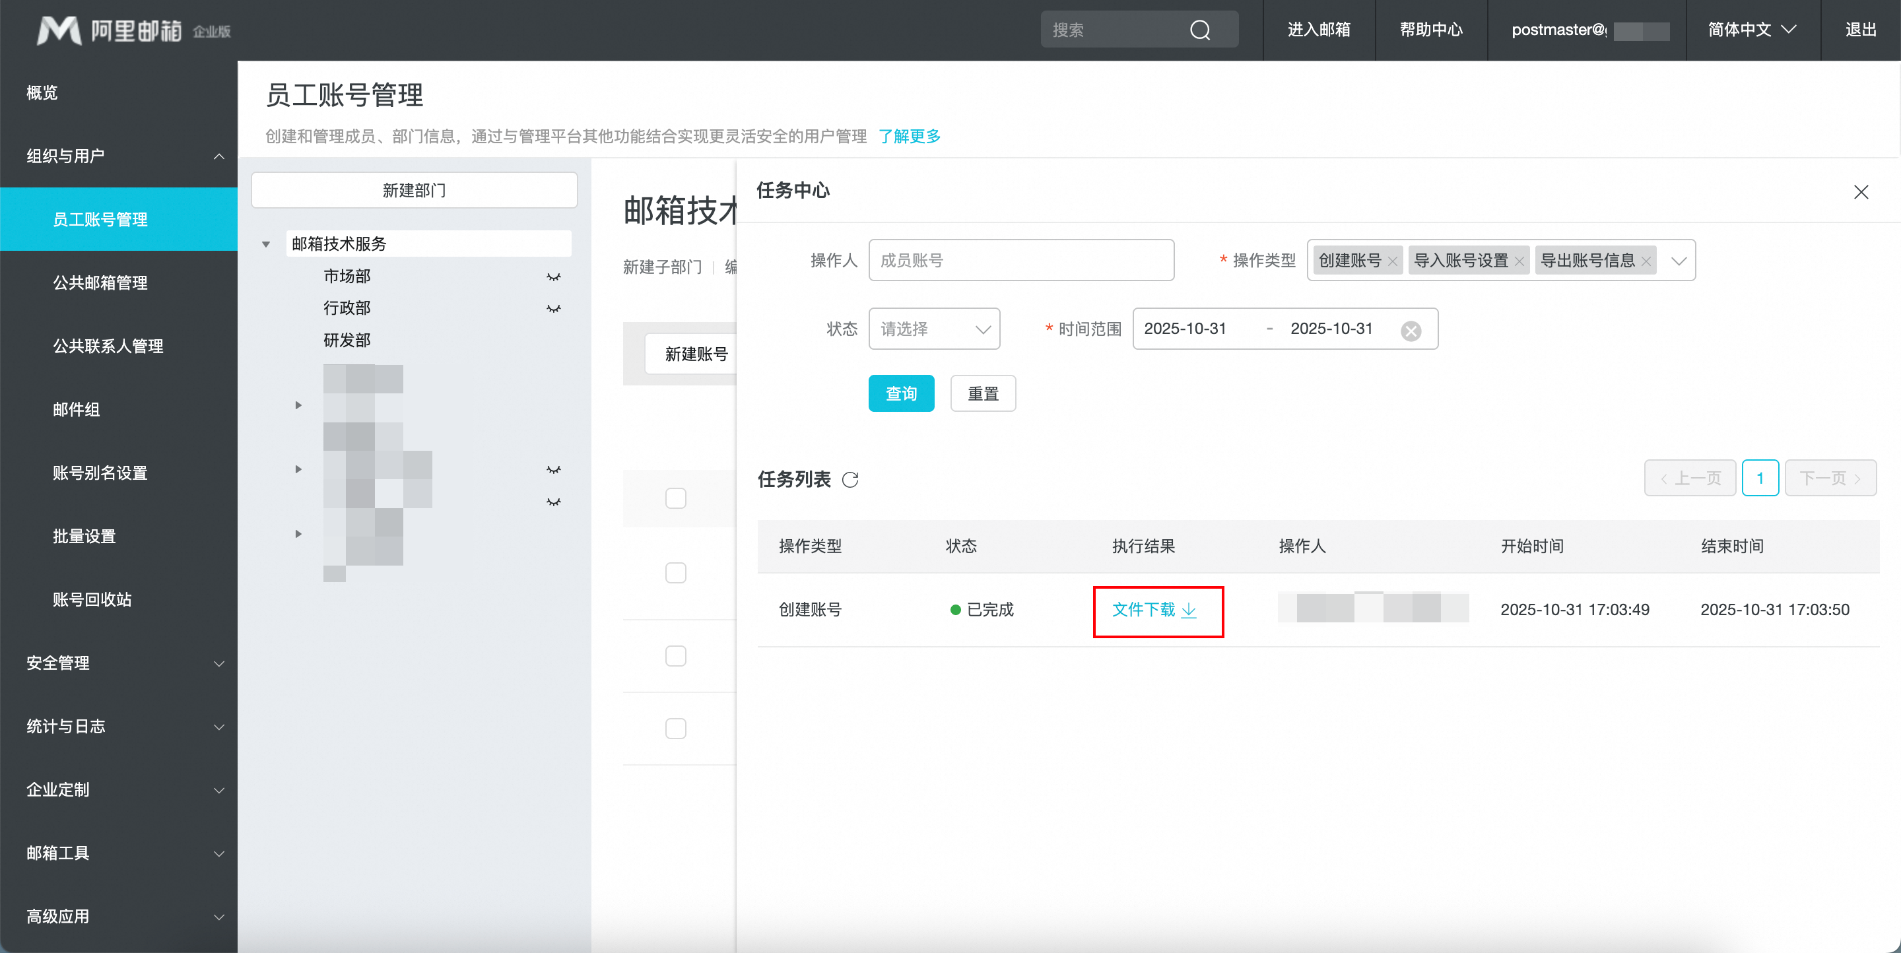Open the 简体中文 language dropdown

(1752, 30)
